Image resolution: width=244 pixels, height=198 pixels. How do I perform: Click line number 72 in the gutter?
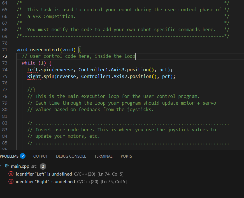coord(5,56)
